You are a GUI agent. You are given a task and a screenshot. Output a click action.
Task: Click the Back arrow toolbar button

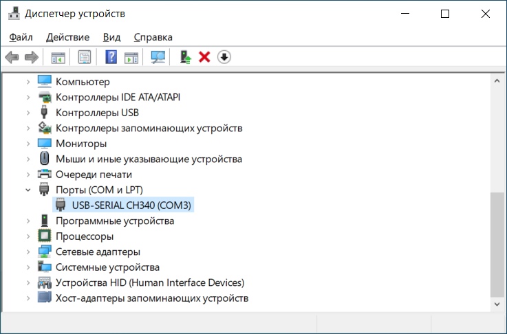point(12,57)
